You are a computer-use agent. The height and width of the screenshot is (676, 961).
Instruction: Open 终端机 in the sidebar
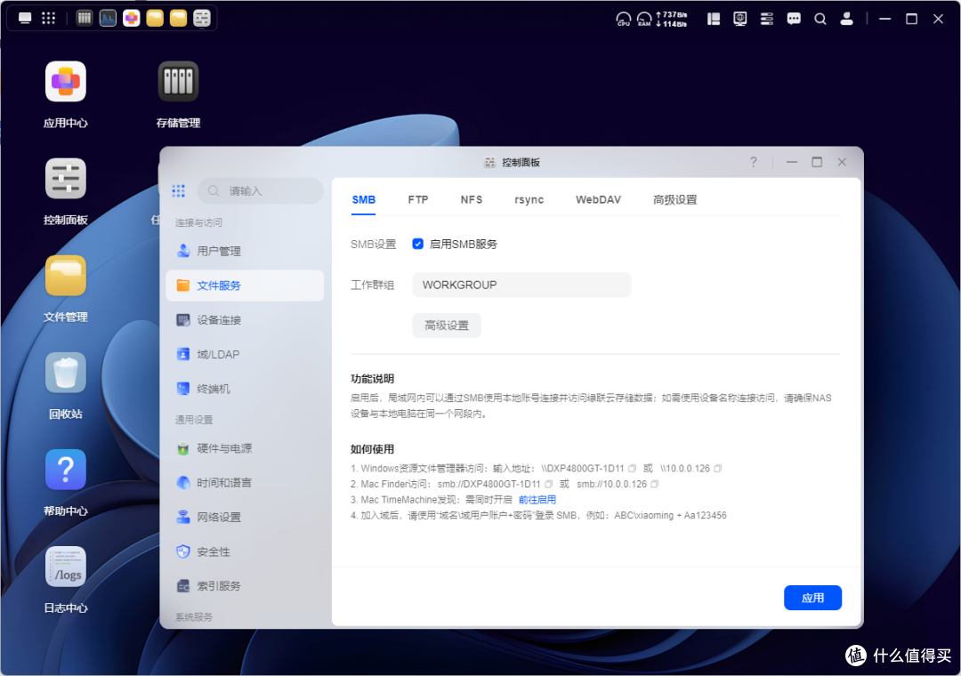pos(245,389)
